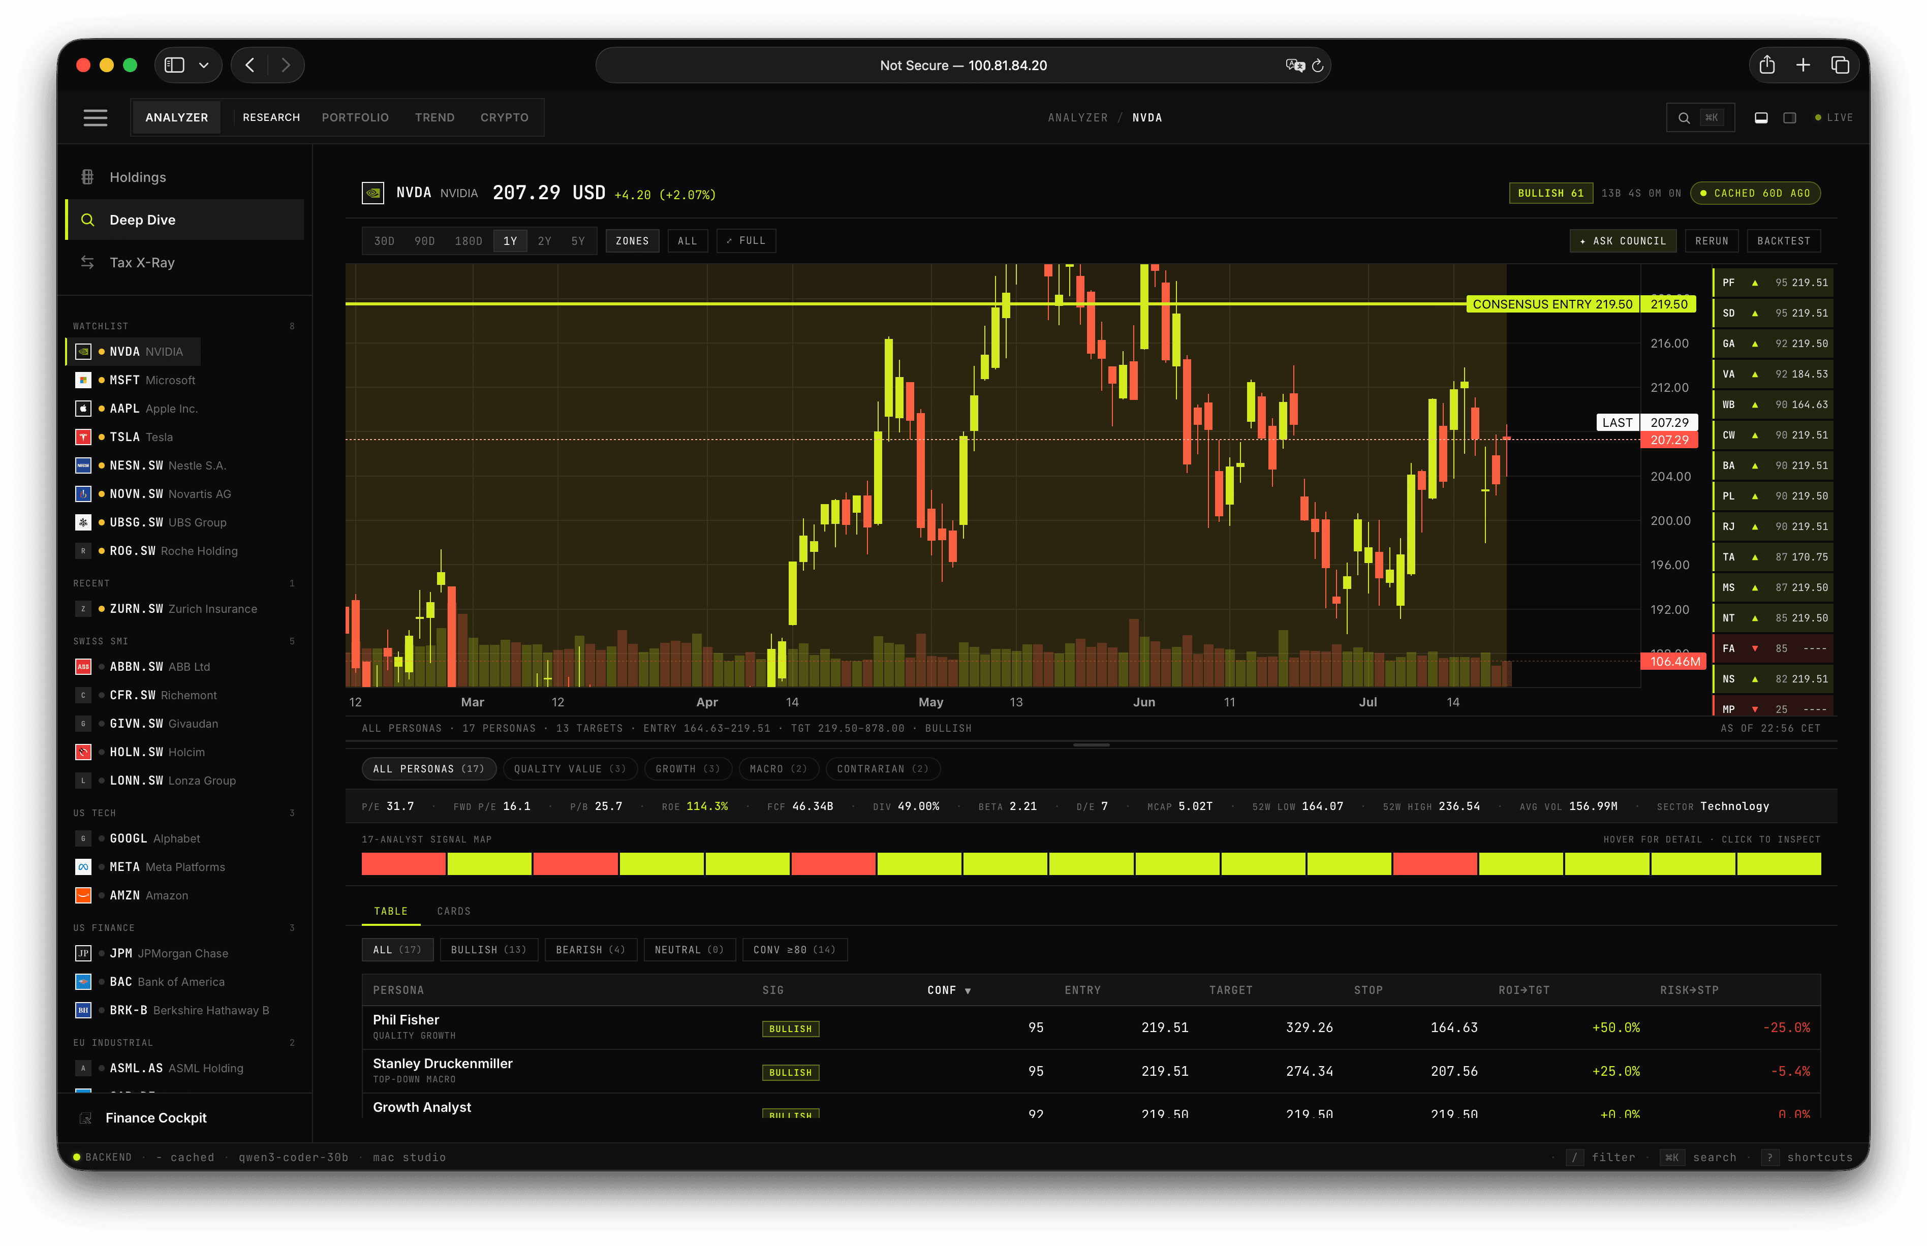Filter table to Bearish (4)

[x=590, y=950]
